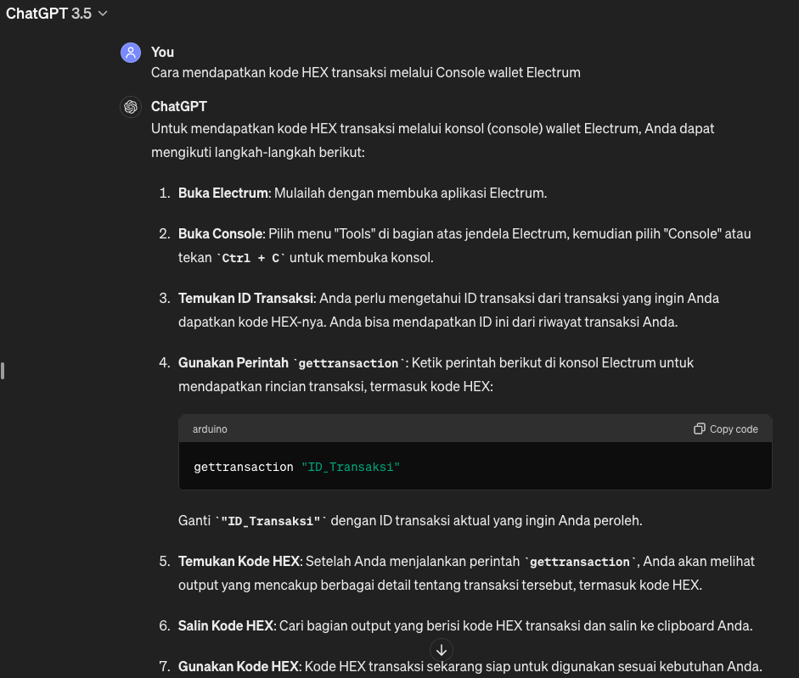Viewport: 799px width, 678px height.
Task: Copy the code with the Copy code button
Action: pos(726,429)
